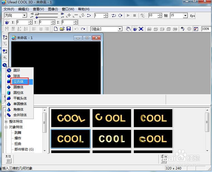The width and height of the screenshot is (212, 172).
Task: Open the 编辑(E) menu
Action: point(23,9)
